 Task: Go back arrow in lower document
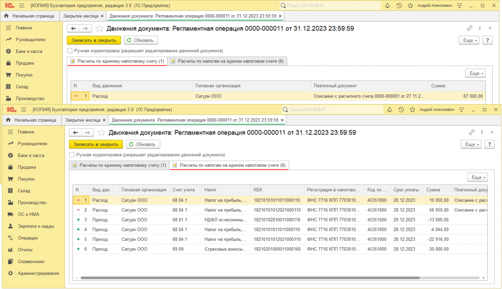(75, 133)
